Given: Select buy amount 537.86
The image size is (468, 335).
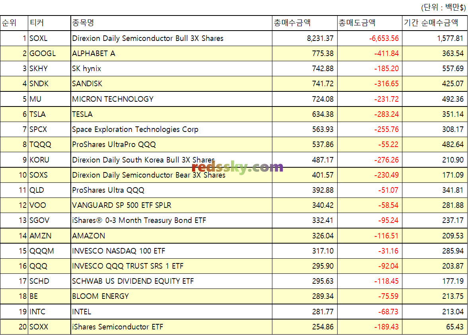Looking at the screenshot, I should [x=323, y=145].
